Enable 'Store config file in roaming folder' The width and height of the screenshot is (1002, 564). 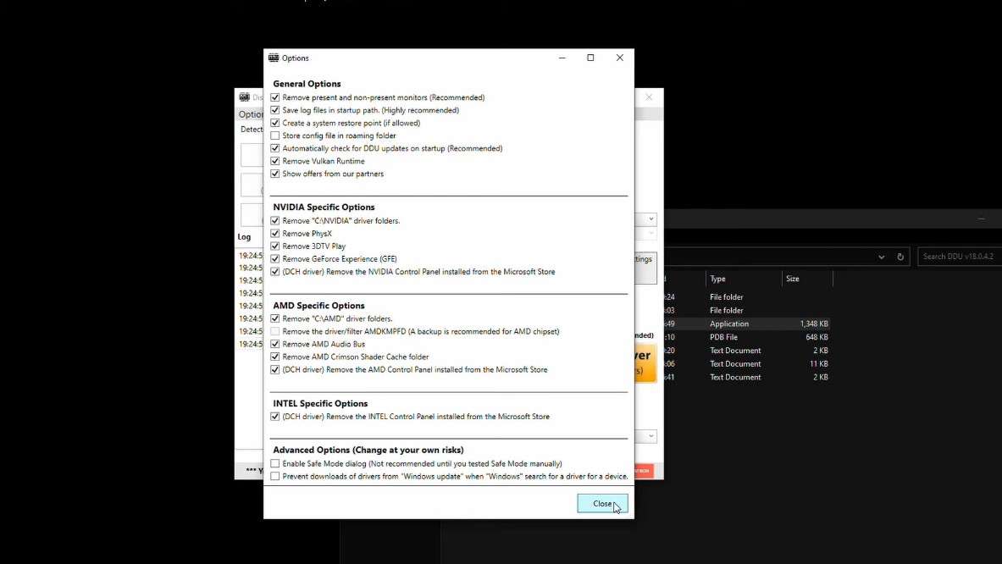(x=275, y=135)
